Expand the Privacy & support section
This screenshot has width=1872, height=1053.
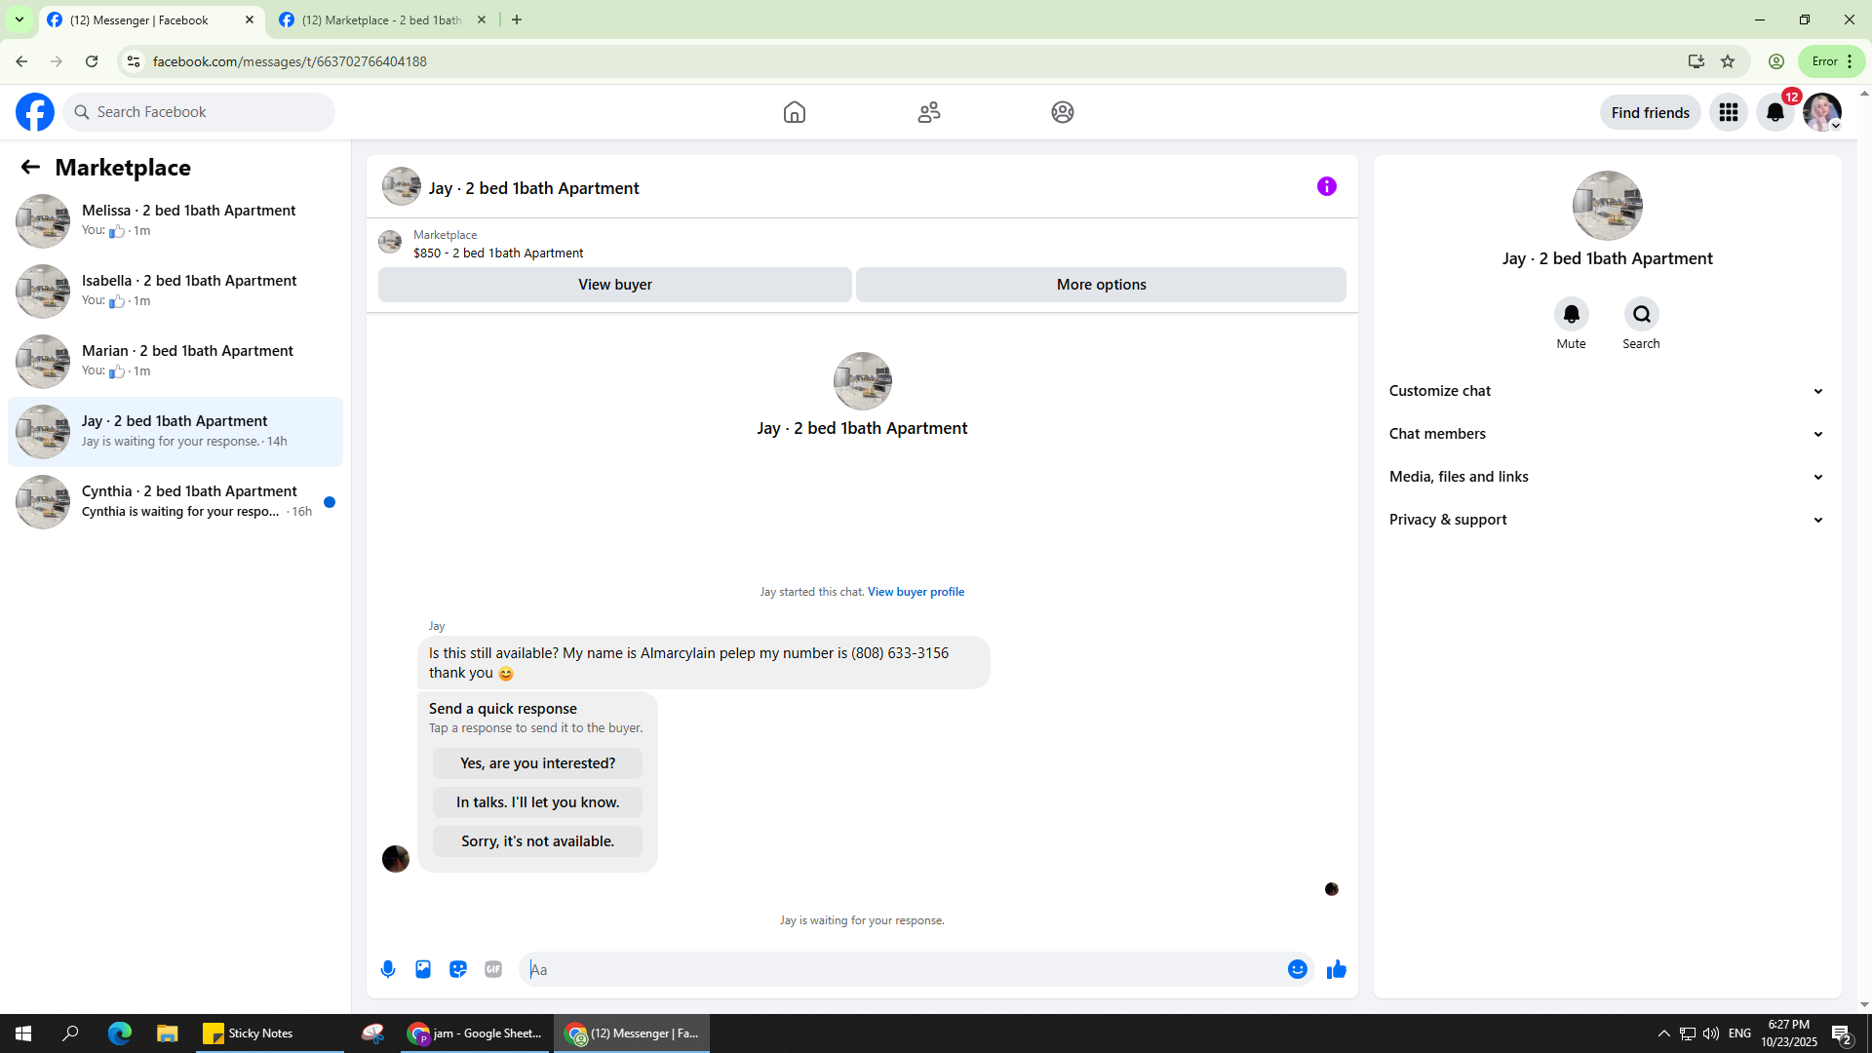[x=1606, y=520]
